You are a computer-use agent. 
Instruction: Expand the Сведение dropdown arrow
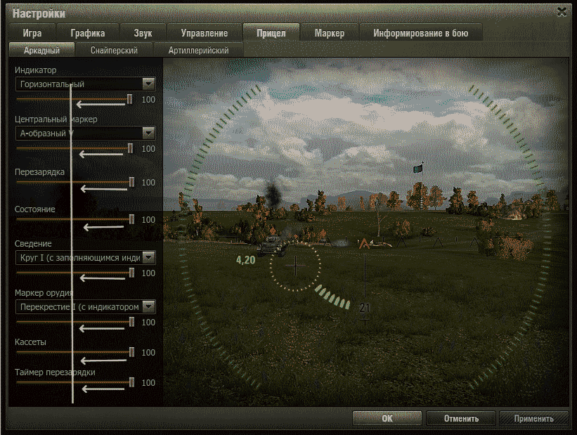pos(148,257)
